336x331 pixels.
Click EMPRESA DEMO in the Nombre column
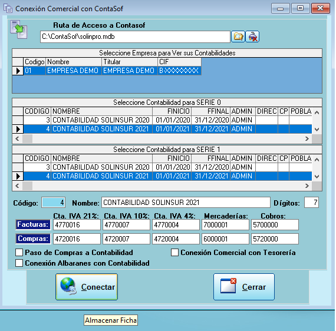coord(73,71)
